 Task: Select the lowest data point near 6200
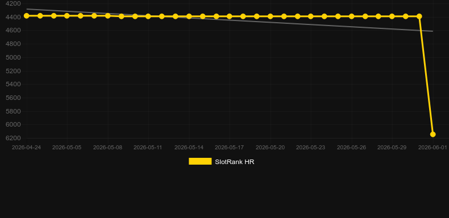click(433, 135)
